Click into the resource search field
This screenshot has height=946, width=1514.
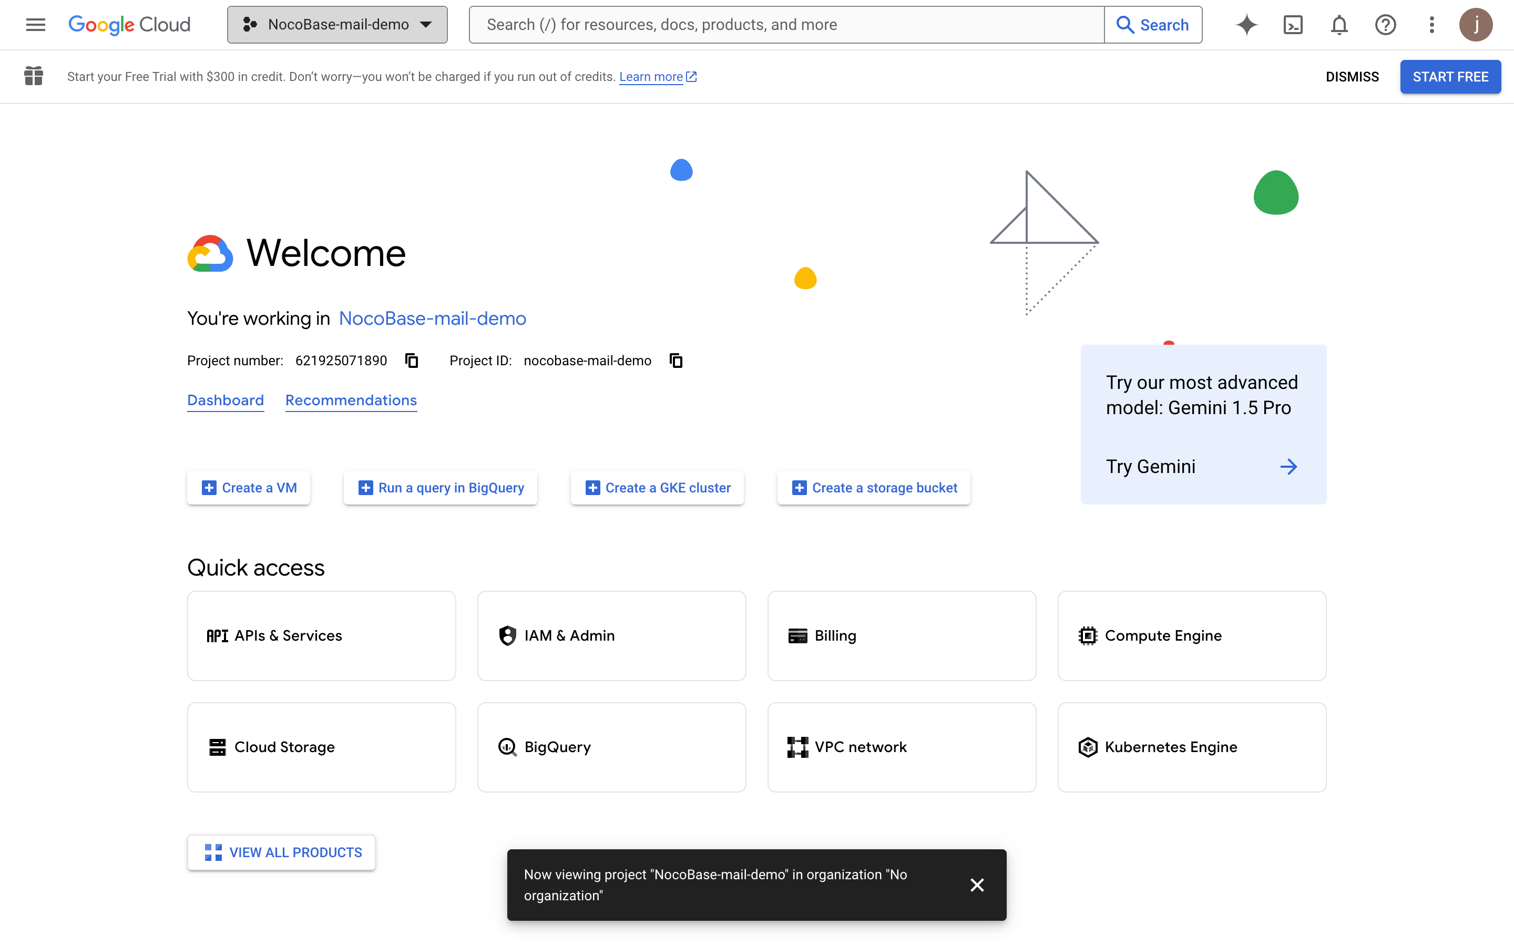tap(786, 24)
